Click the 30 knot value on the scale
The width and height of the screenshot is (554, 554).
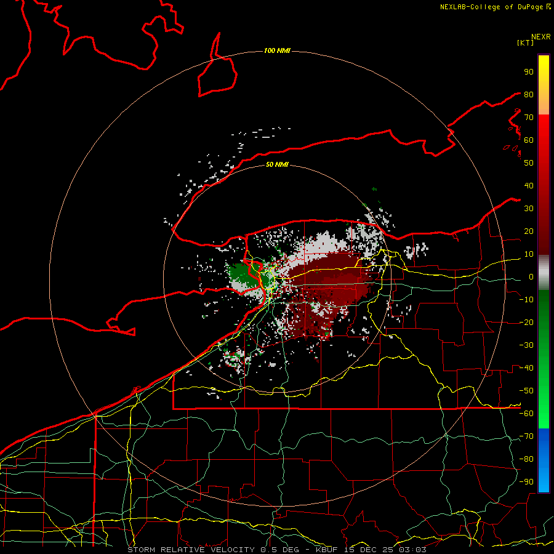point(529,209)
